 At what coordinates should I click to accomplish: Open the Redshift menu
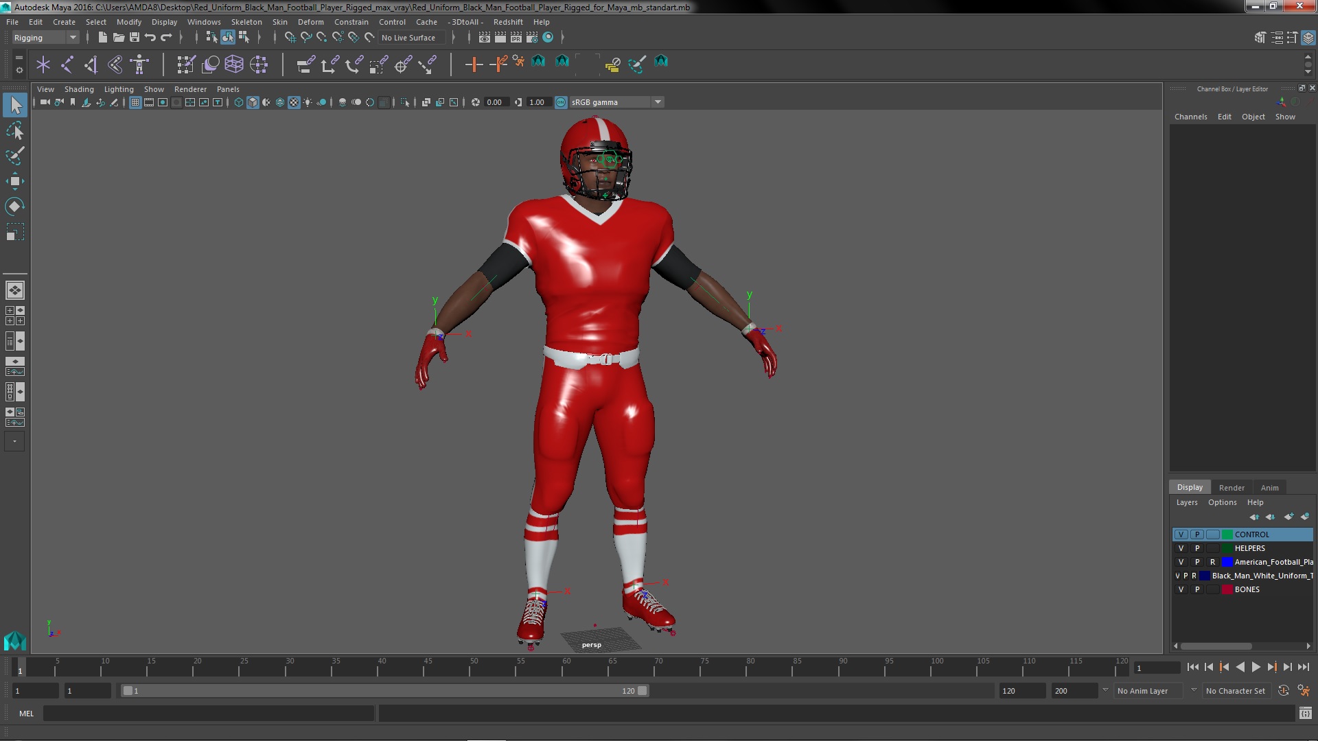(508, 22)
